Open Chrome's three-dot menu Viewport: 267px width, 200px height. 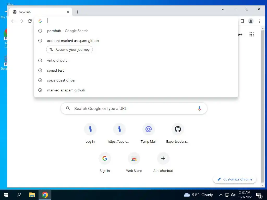click(x=259, y=21)
